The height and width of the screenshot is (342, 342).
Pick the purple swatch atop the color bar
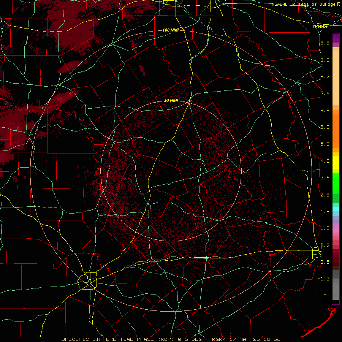pyautogui.click(x=336, y=38)
